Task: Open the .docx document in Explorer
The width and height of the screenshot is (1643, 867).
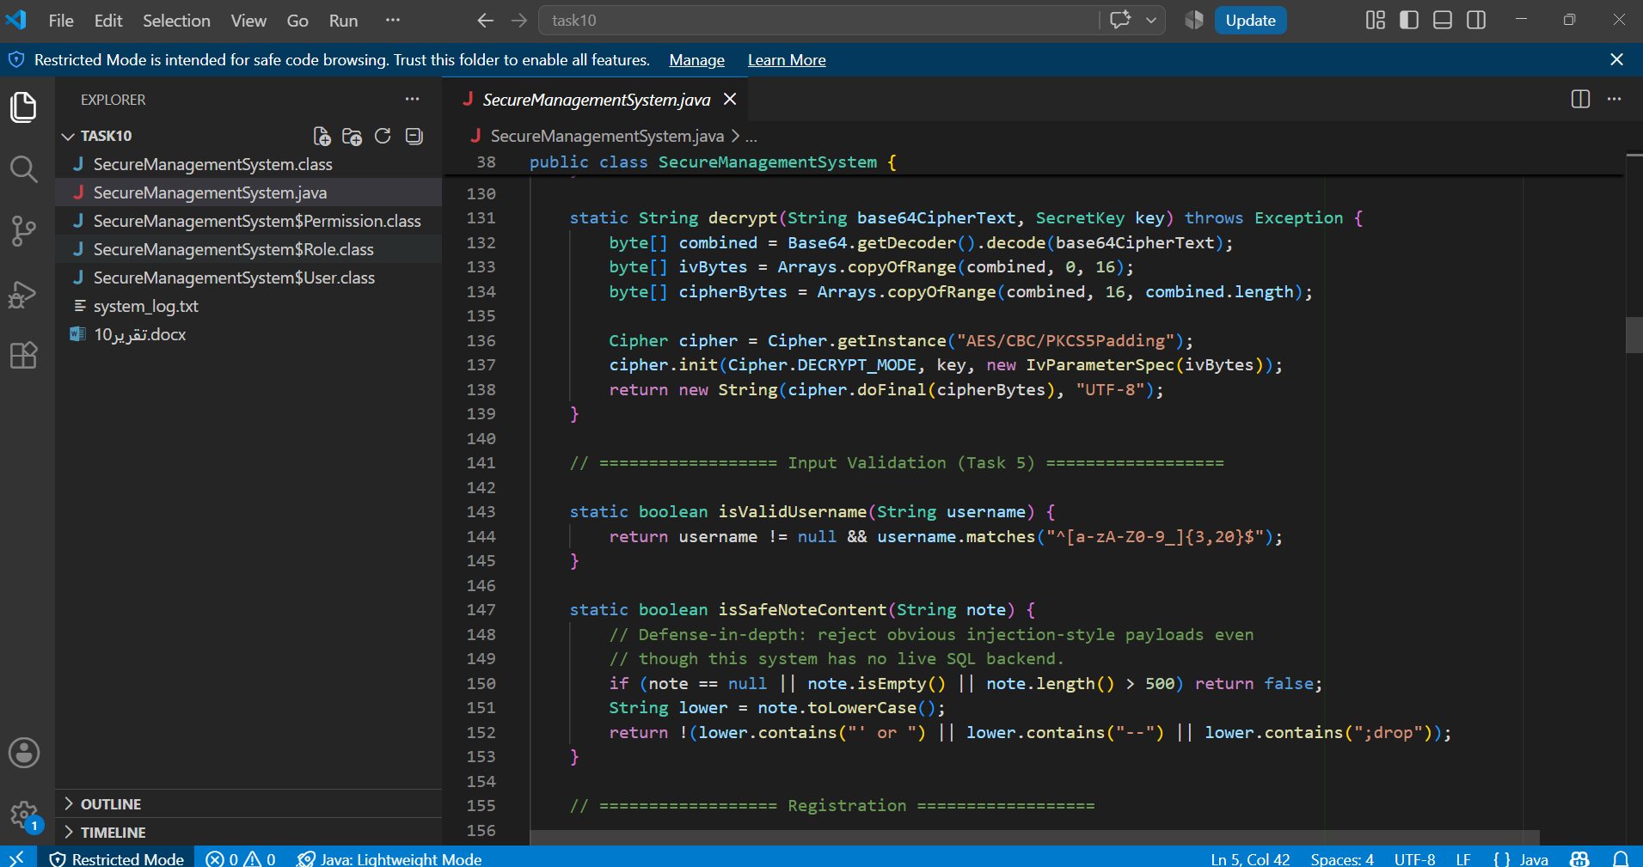Action: 248,334
